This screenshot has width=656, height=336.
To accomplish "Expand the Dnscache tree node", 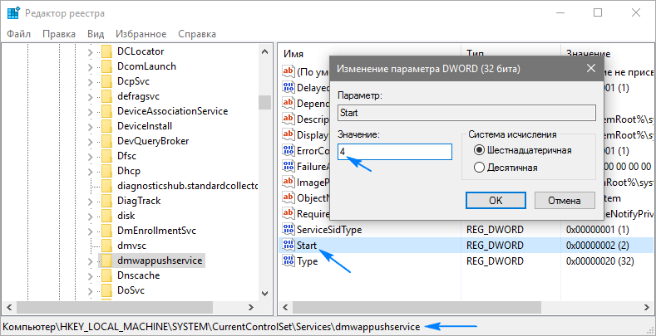I will pos(90,276).
